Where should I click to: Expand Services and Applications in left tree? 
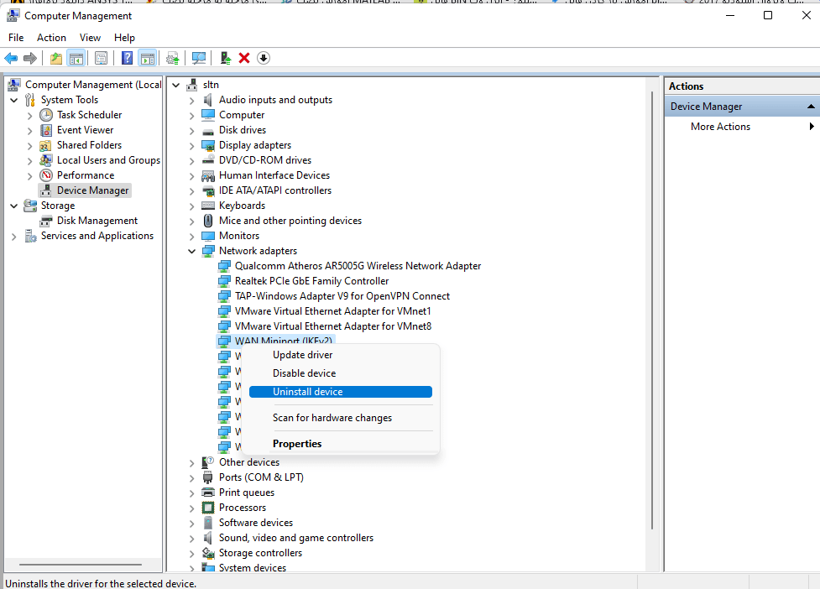(x=14, y=237)
